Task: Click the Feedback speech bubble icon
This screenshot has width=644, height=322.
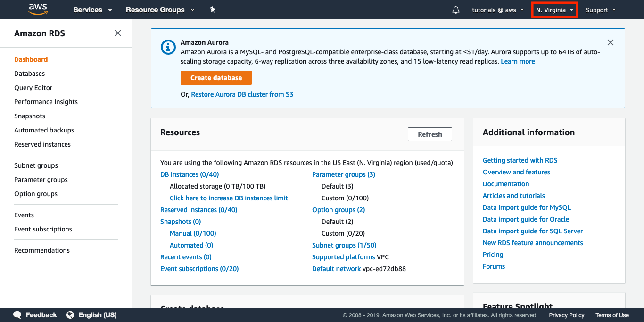Action: 17,315
